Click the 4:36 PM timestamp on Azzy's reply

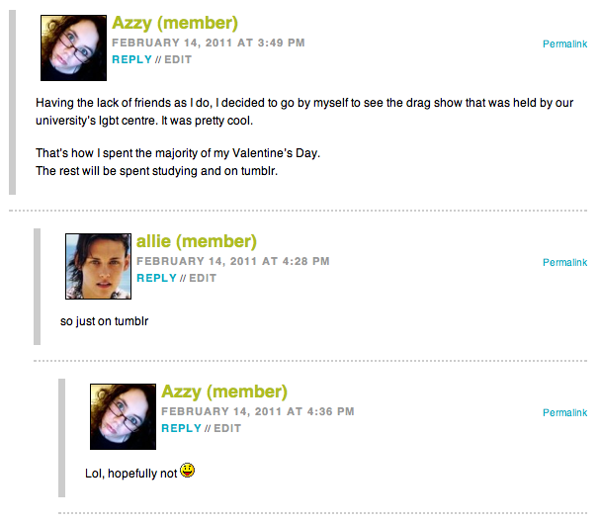point(257,412)
